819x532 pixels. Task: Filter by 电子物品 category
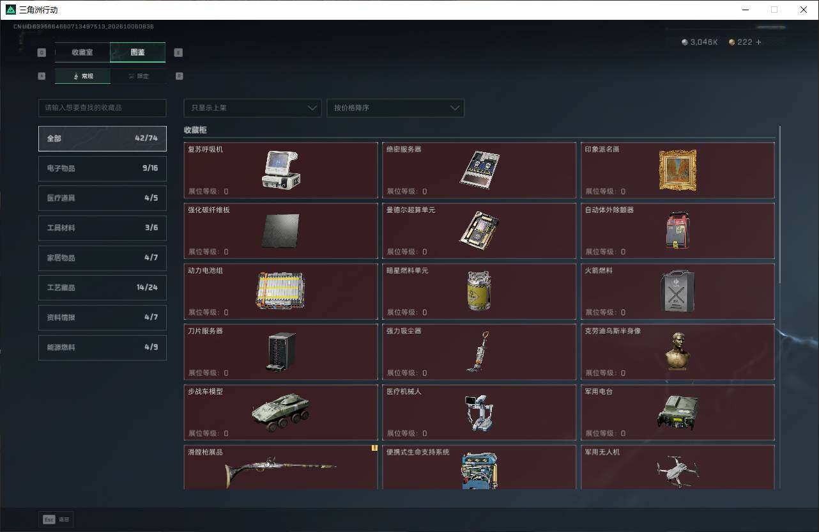[x=102, y=168]
